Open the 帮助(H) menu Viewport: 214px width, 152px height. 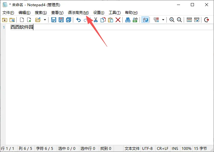pos(131,13)
